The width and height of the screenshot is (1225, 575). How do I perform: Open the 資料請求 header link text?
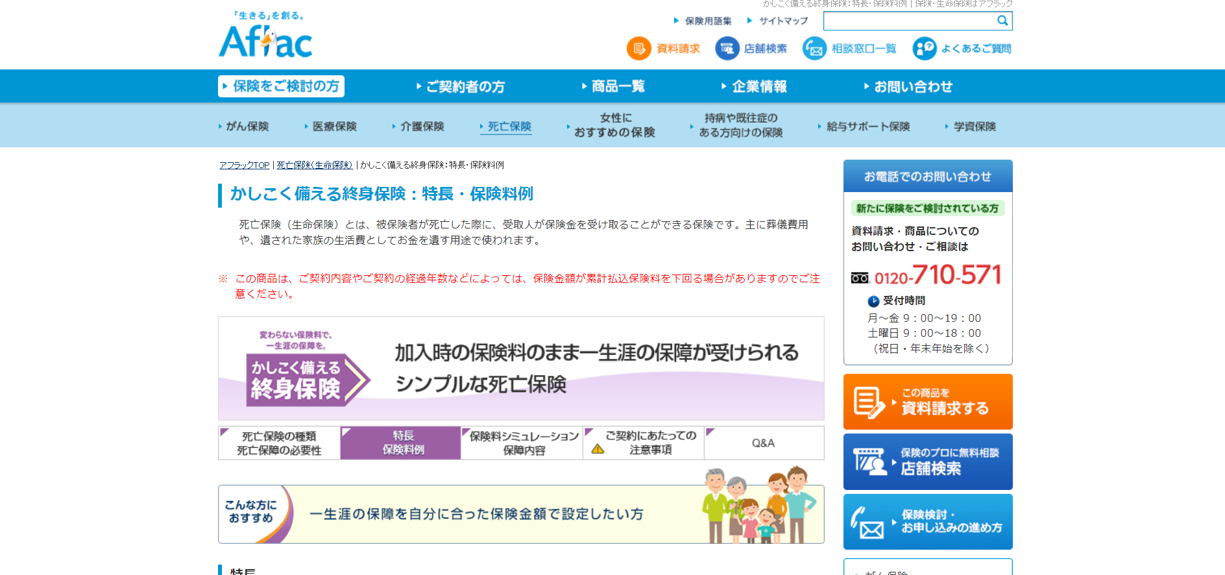(678, 49)
